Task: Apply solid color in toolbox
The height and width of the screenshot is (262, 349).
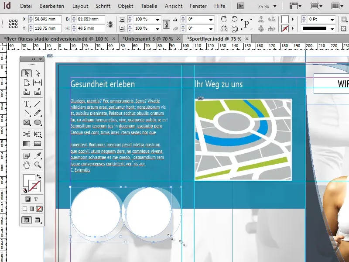Action: click(25, 209)
